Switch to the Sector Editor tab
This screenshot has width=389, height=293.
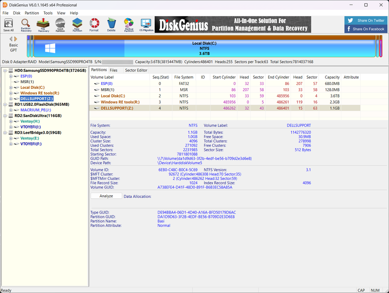(x=136, y=70)
